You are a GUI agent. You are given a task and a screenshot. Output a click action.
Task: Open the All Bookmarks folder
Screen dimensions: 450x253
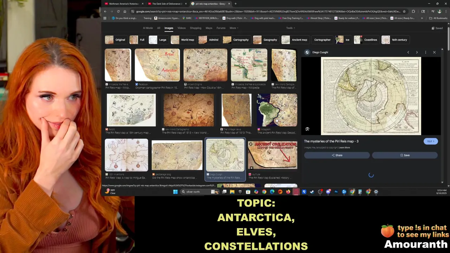click(438, 18)
